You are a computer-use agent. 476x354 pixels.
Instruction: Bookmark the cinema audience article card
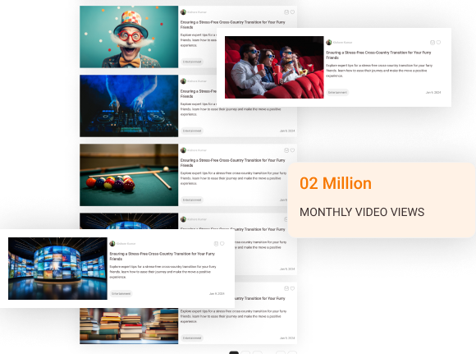(x=433, y=43)
